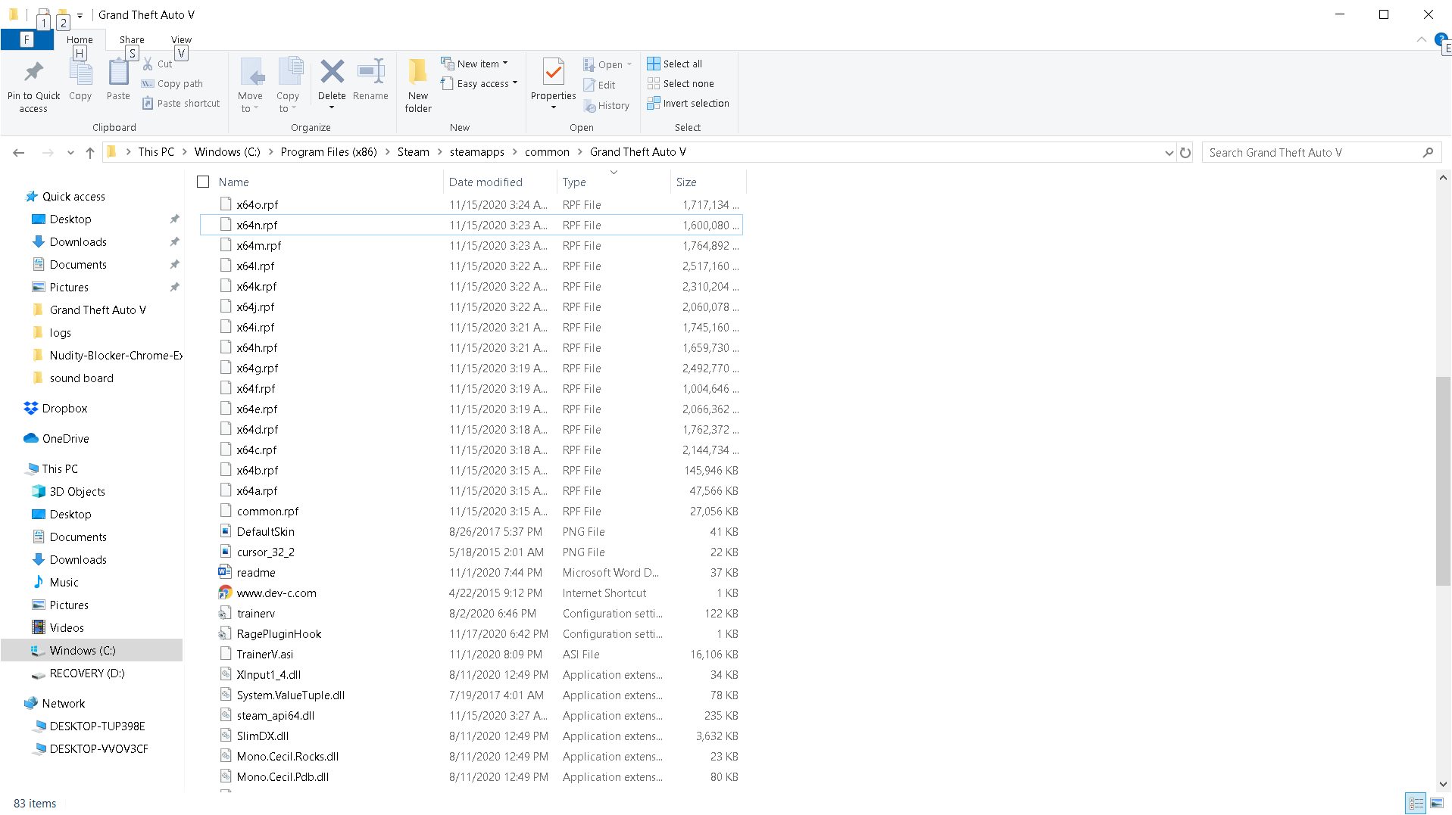Expand address bar history dropdown
1452x815 pixels.
point(1169,152)
